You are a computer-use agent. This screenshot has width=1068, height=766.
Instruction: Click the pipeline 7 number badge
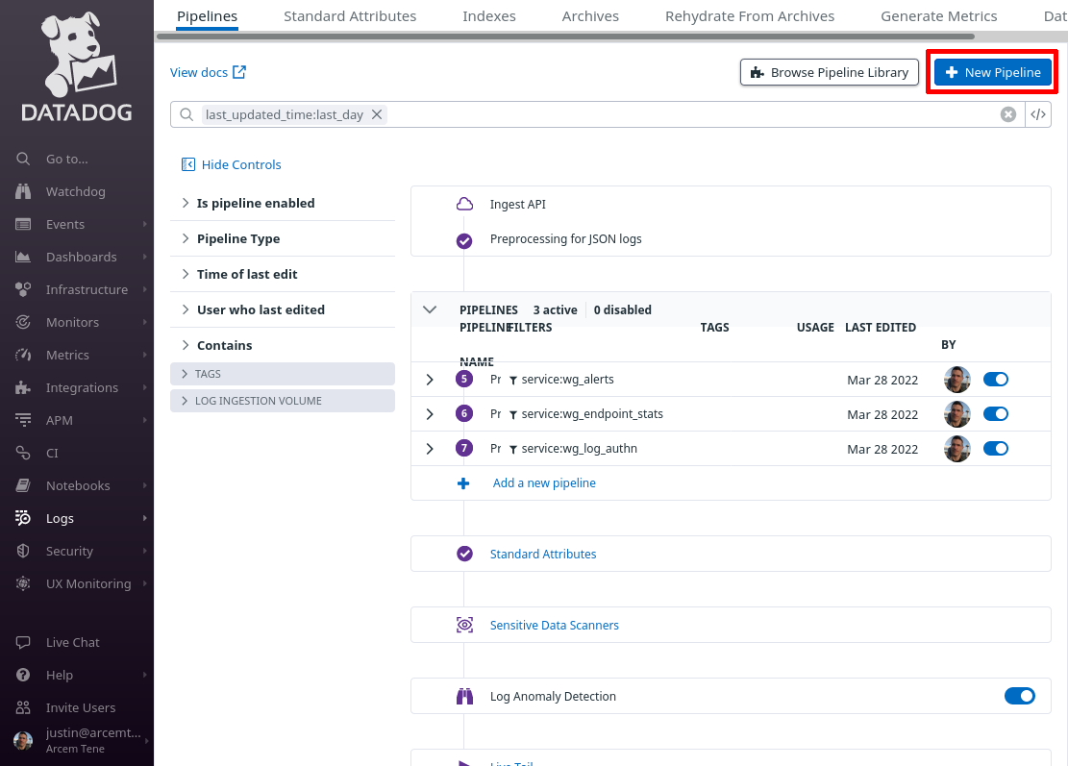click(464, 448)
